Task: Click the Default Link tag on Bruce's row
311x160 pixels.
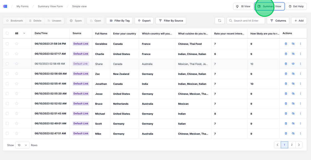Action: click(81, 104)
